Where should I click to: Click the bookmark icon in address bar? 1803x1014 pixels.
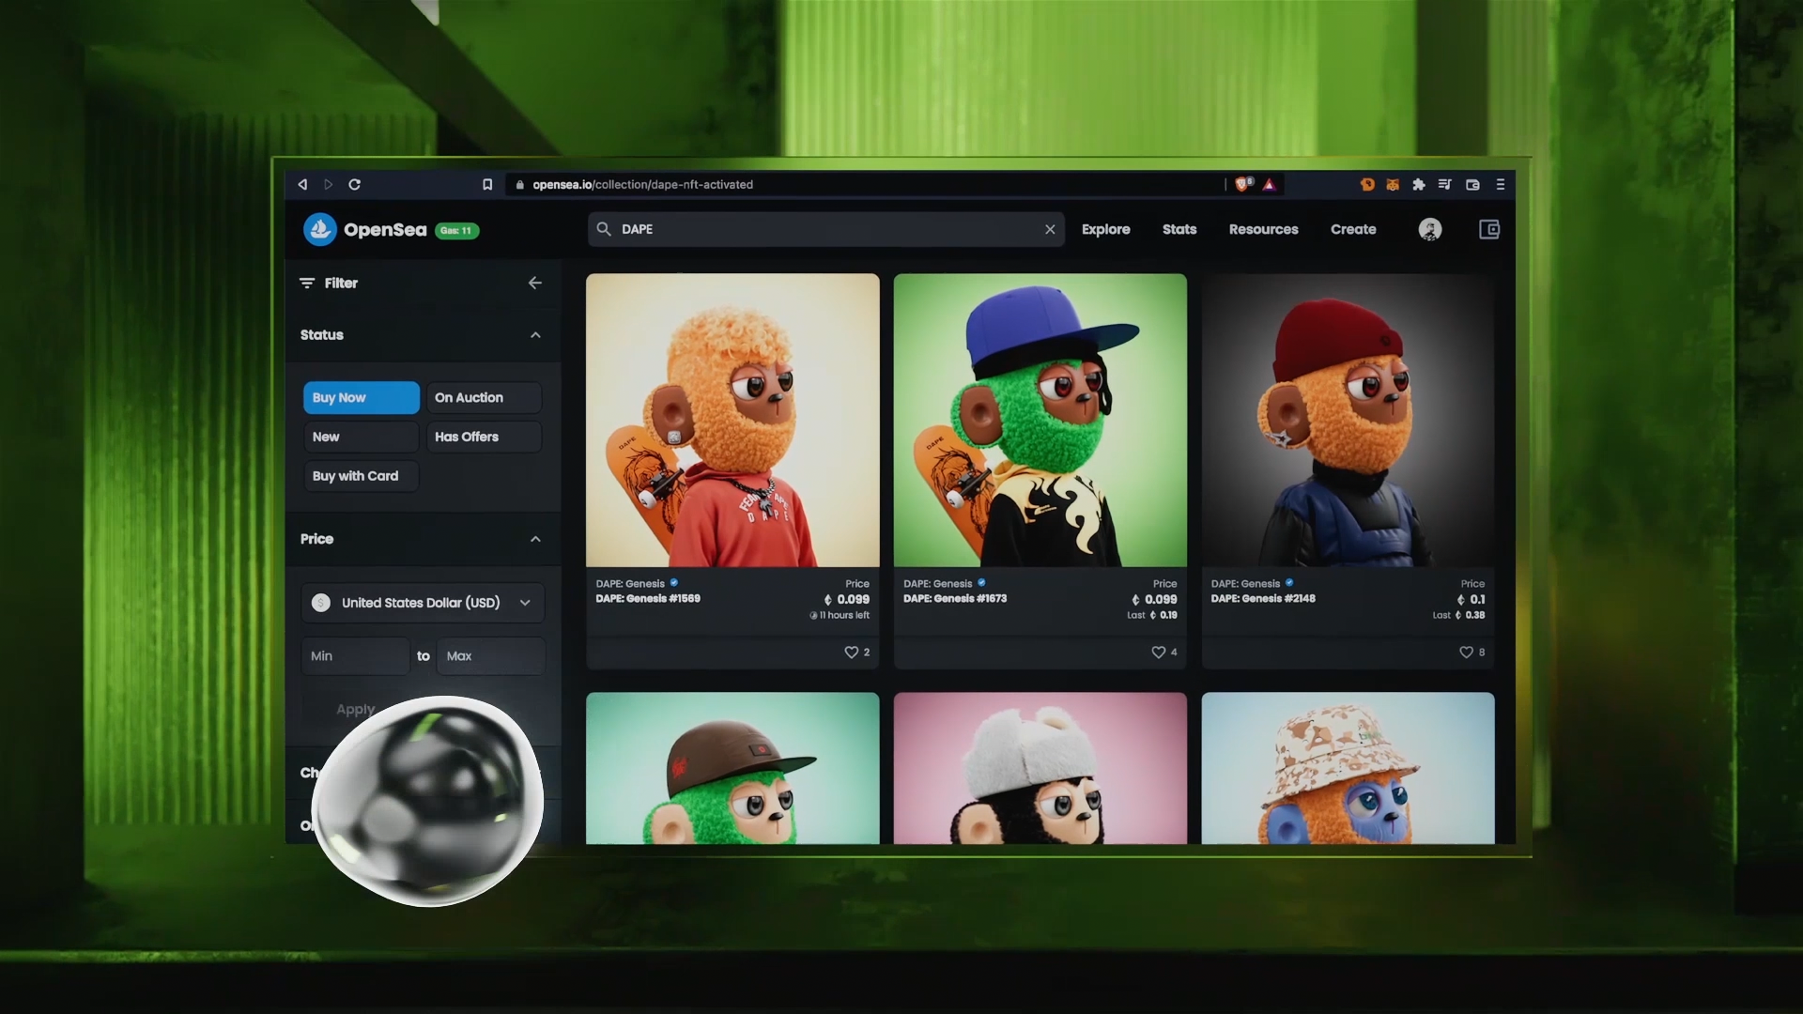pos(487,185)
